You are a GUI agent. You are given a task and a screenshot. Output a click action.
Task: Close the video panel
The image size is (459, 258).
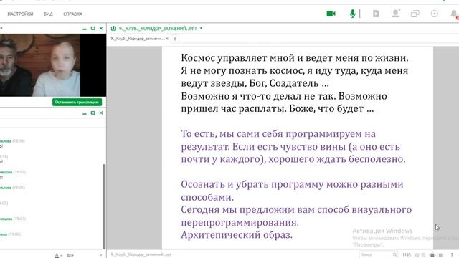pyautogui.click(x=101, y=29)
